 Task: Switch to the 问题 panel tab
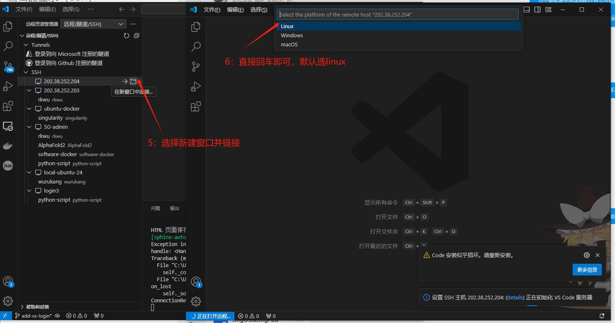[156, 208]
